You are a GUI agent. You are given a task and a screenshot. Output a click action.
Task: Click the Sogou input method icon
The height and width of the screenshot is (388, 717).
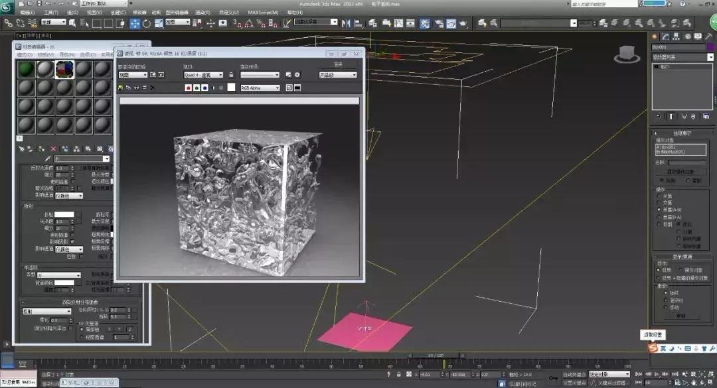coord(653,348)
